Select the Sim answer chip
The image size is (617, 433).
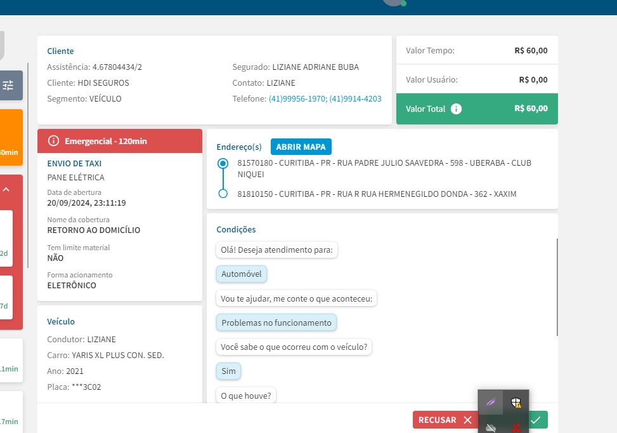[x=228, y=371]
